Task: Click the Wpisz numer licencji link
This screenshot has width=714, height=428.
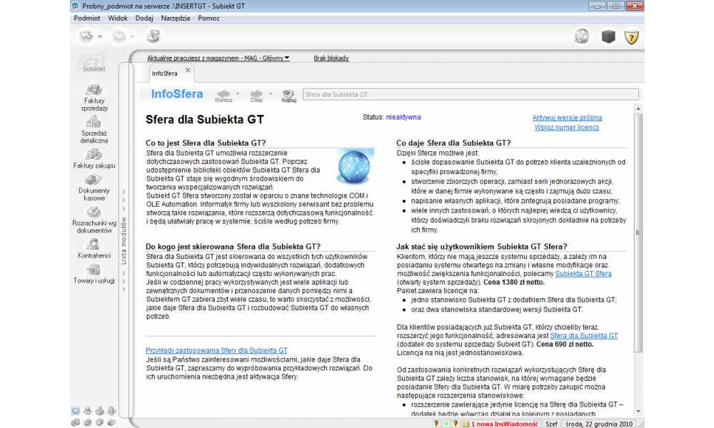Action: (567, 128)
